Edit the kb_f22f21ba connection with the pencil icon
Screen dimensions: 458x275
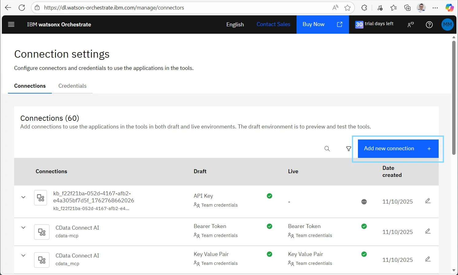428,201
